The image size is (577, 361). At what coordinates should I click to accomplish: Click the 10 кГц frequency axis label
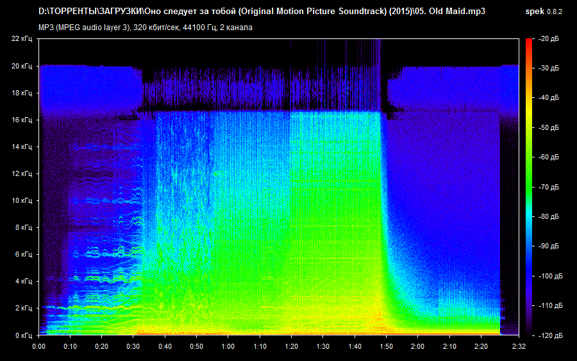[x=22, y=200]
